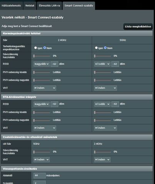This screenshot has width=155, height=184.
Task: Open VHT dropdown under cél Sáv 2.4GHz
Action: click(x=102, y=159)
